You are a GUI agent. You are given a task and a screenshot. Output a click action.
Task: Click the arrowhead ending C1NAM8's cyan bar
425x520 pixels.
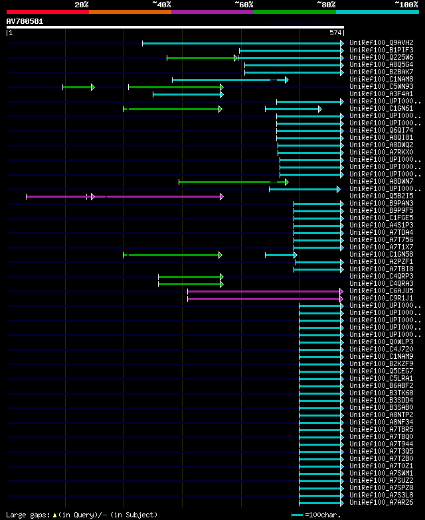click(x=287, y=80)
